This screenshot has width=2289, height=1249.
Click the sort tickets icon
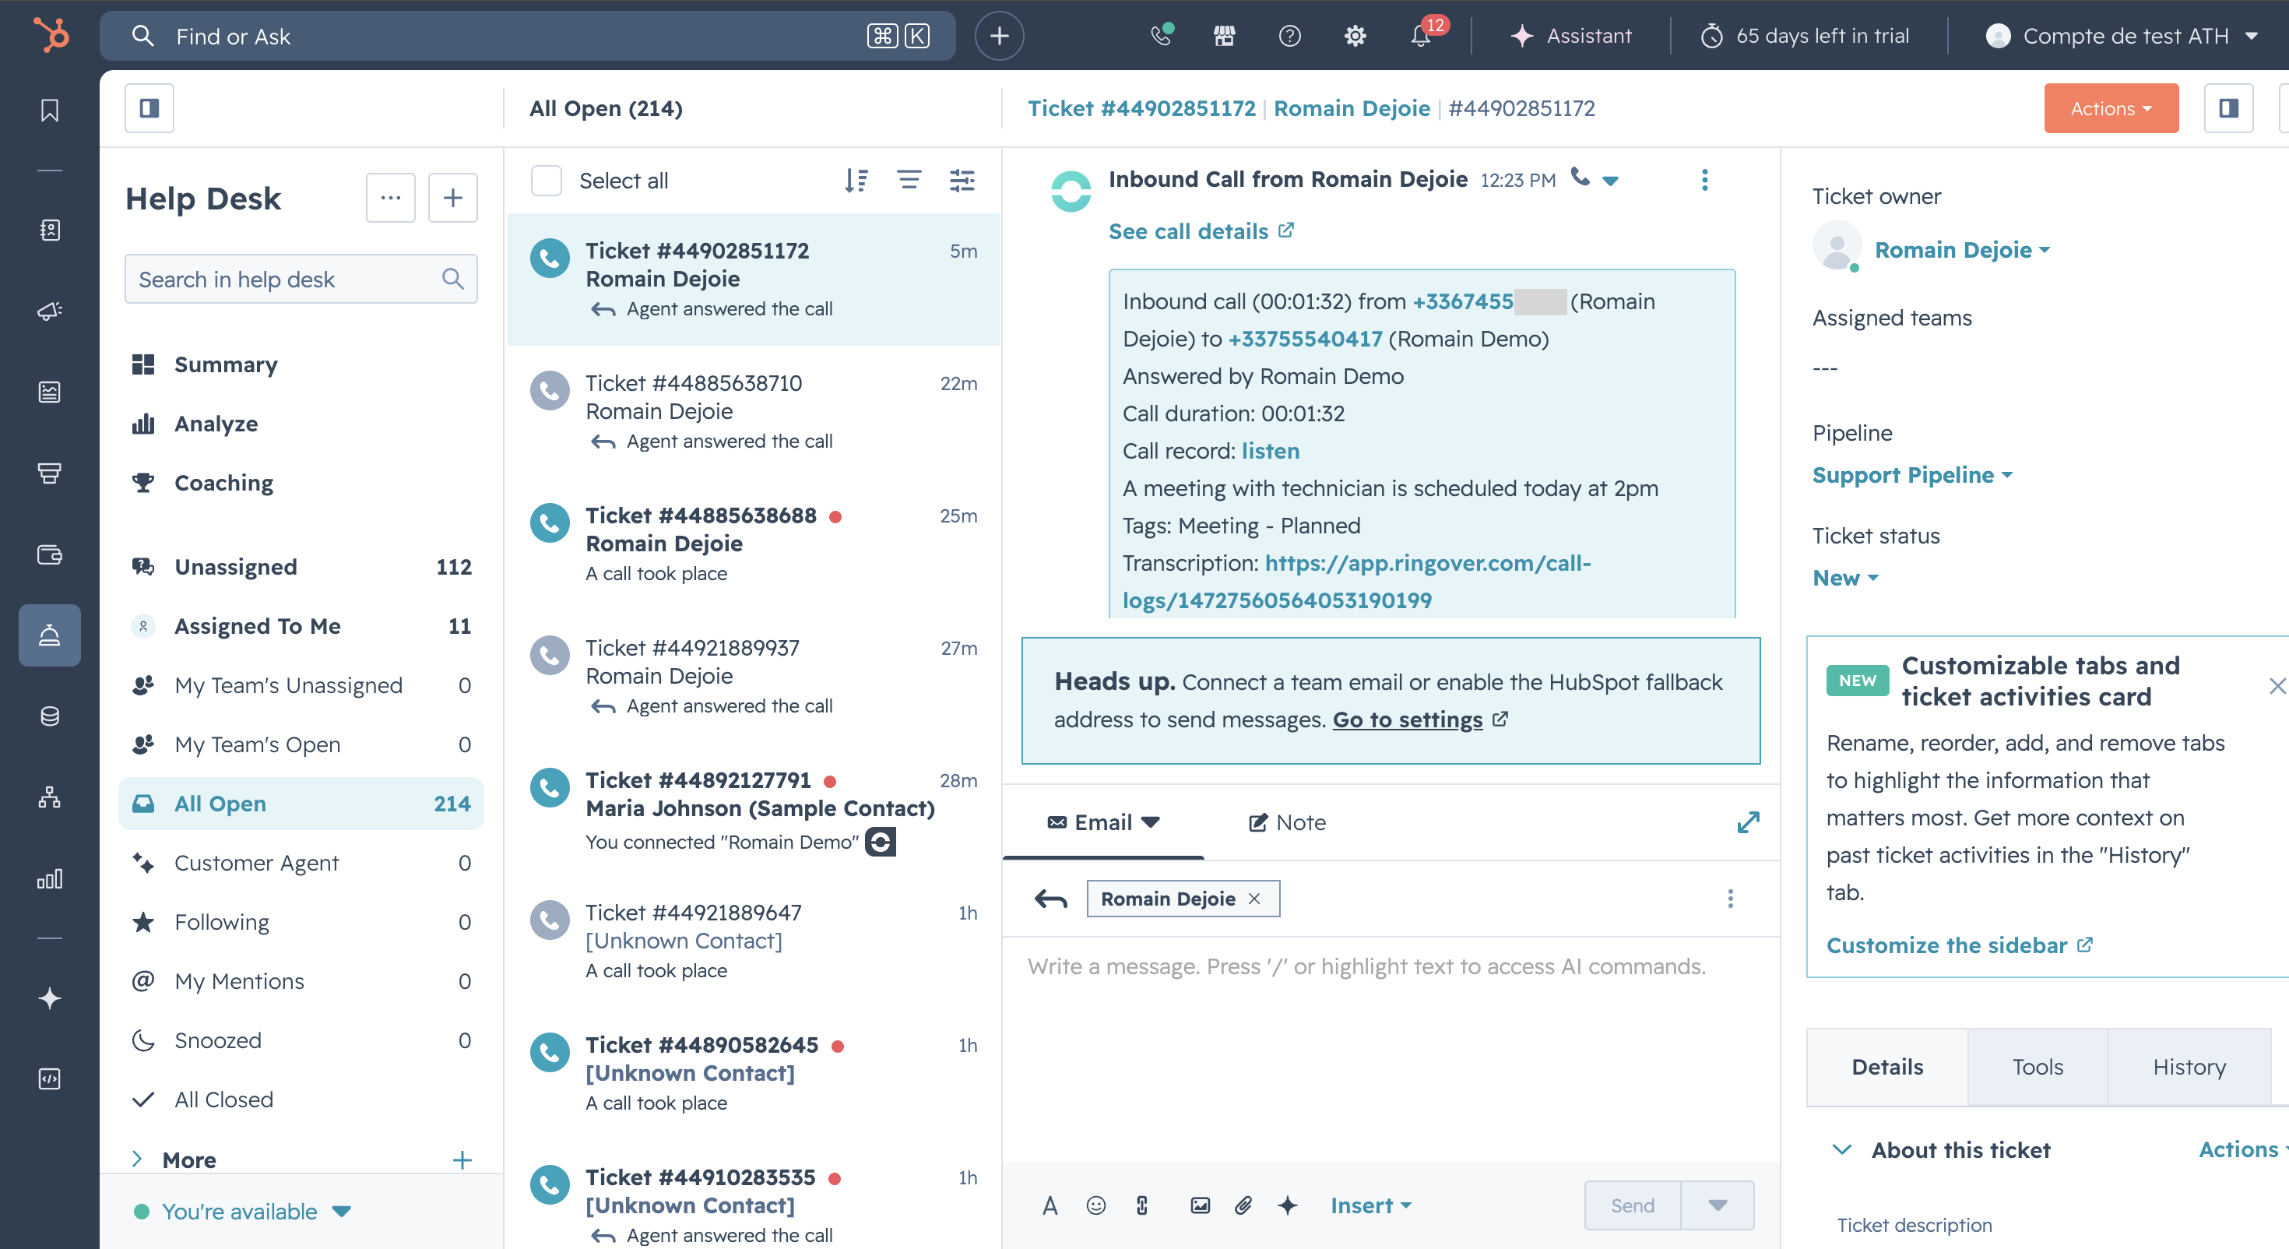point(856,181)
